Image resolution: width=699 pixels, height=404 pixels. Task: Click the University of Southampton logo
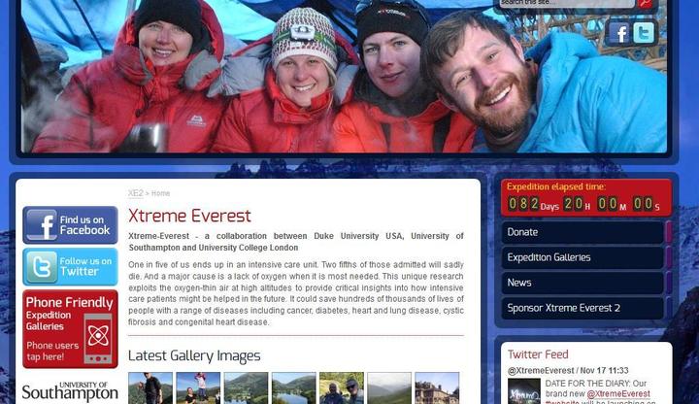70,391
